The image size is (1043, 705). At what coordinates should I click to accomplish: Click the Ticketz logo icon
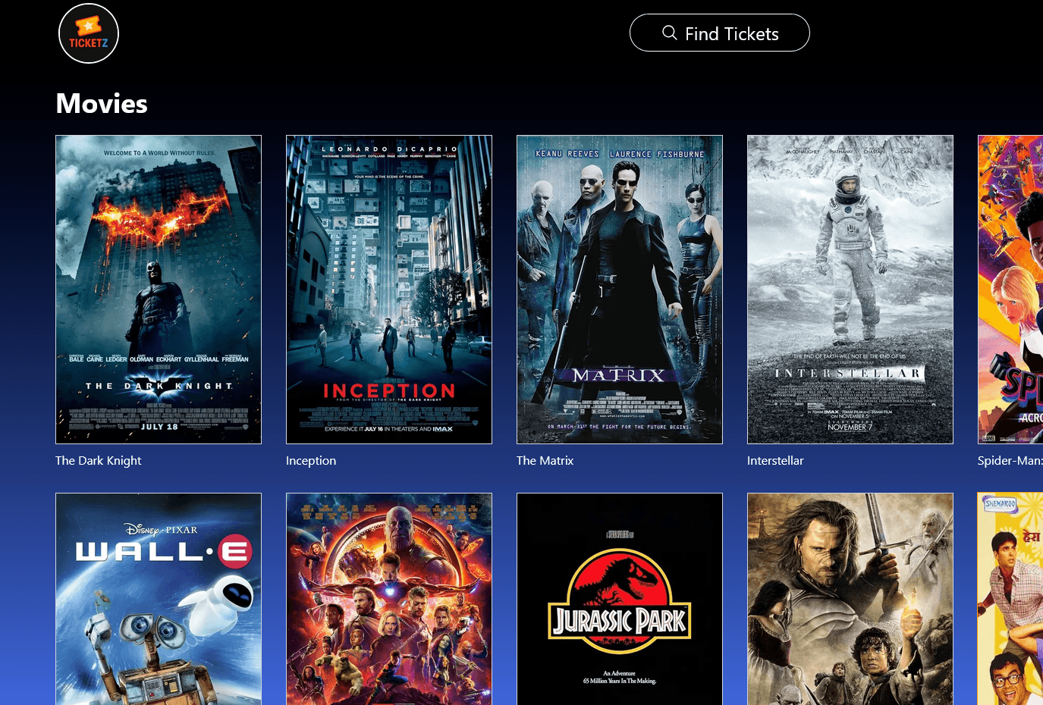tap(89, 33)
